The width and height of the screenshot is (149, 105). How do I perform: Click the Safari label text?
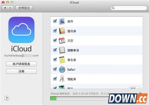pos(71,69)
